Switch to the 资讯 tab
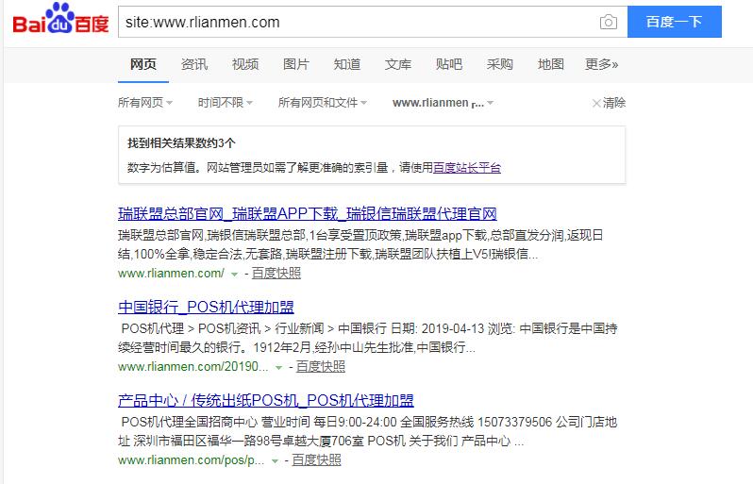 (x=194, y=64)
